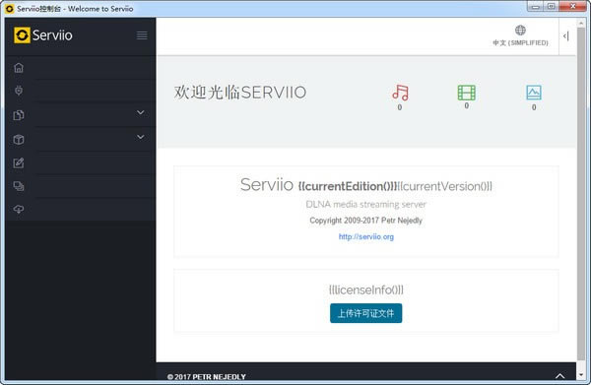Image resolution: width=591 pixels, height=385 pixels.
Task: Click the © 2017 PETR NEJEDLY footer text
Action: [x=206, y=377]
